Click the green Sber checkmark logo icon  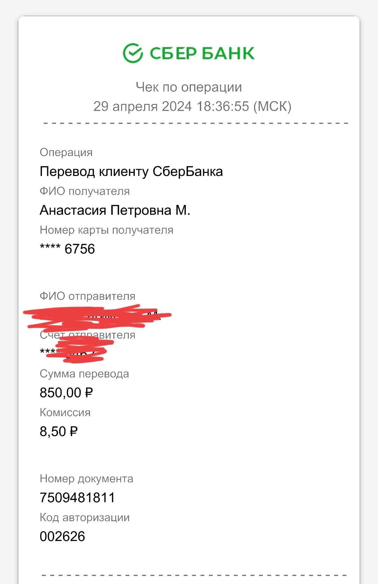pos(133,53)
